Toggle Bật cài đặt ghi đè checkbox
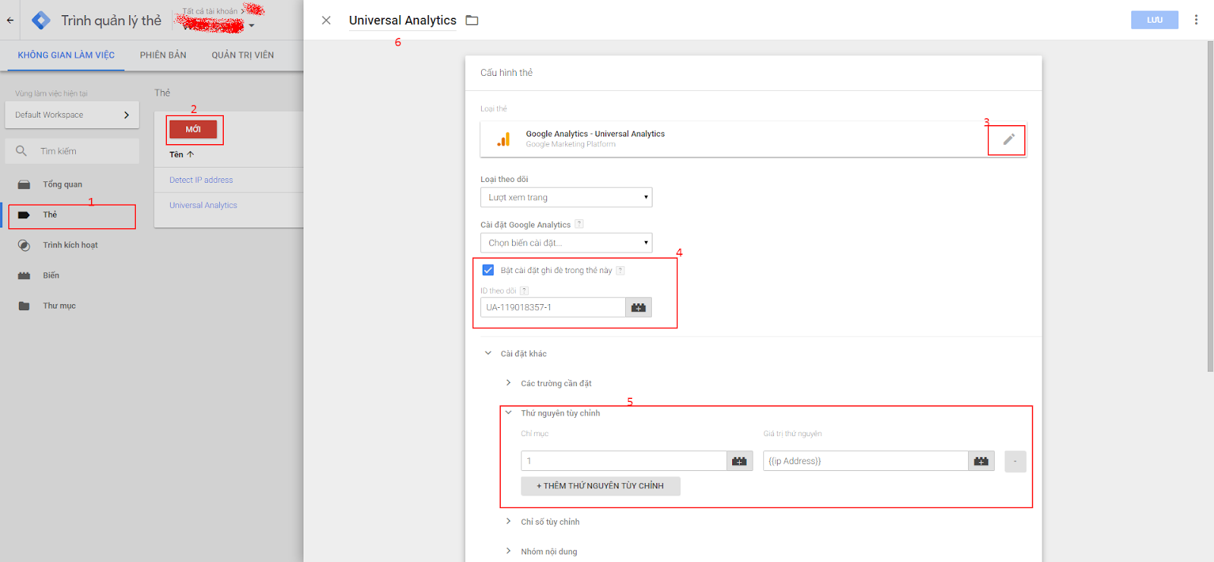 coord(488,270)
